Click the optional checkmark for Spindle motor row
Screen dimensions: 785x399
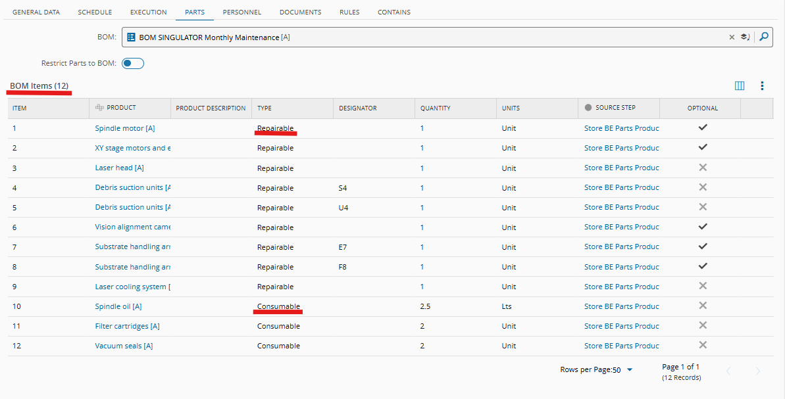(x=703, y=128)
